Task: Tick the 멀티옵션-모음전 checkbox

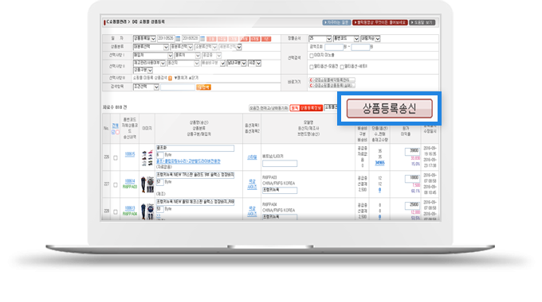Action: (312, 67)
